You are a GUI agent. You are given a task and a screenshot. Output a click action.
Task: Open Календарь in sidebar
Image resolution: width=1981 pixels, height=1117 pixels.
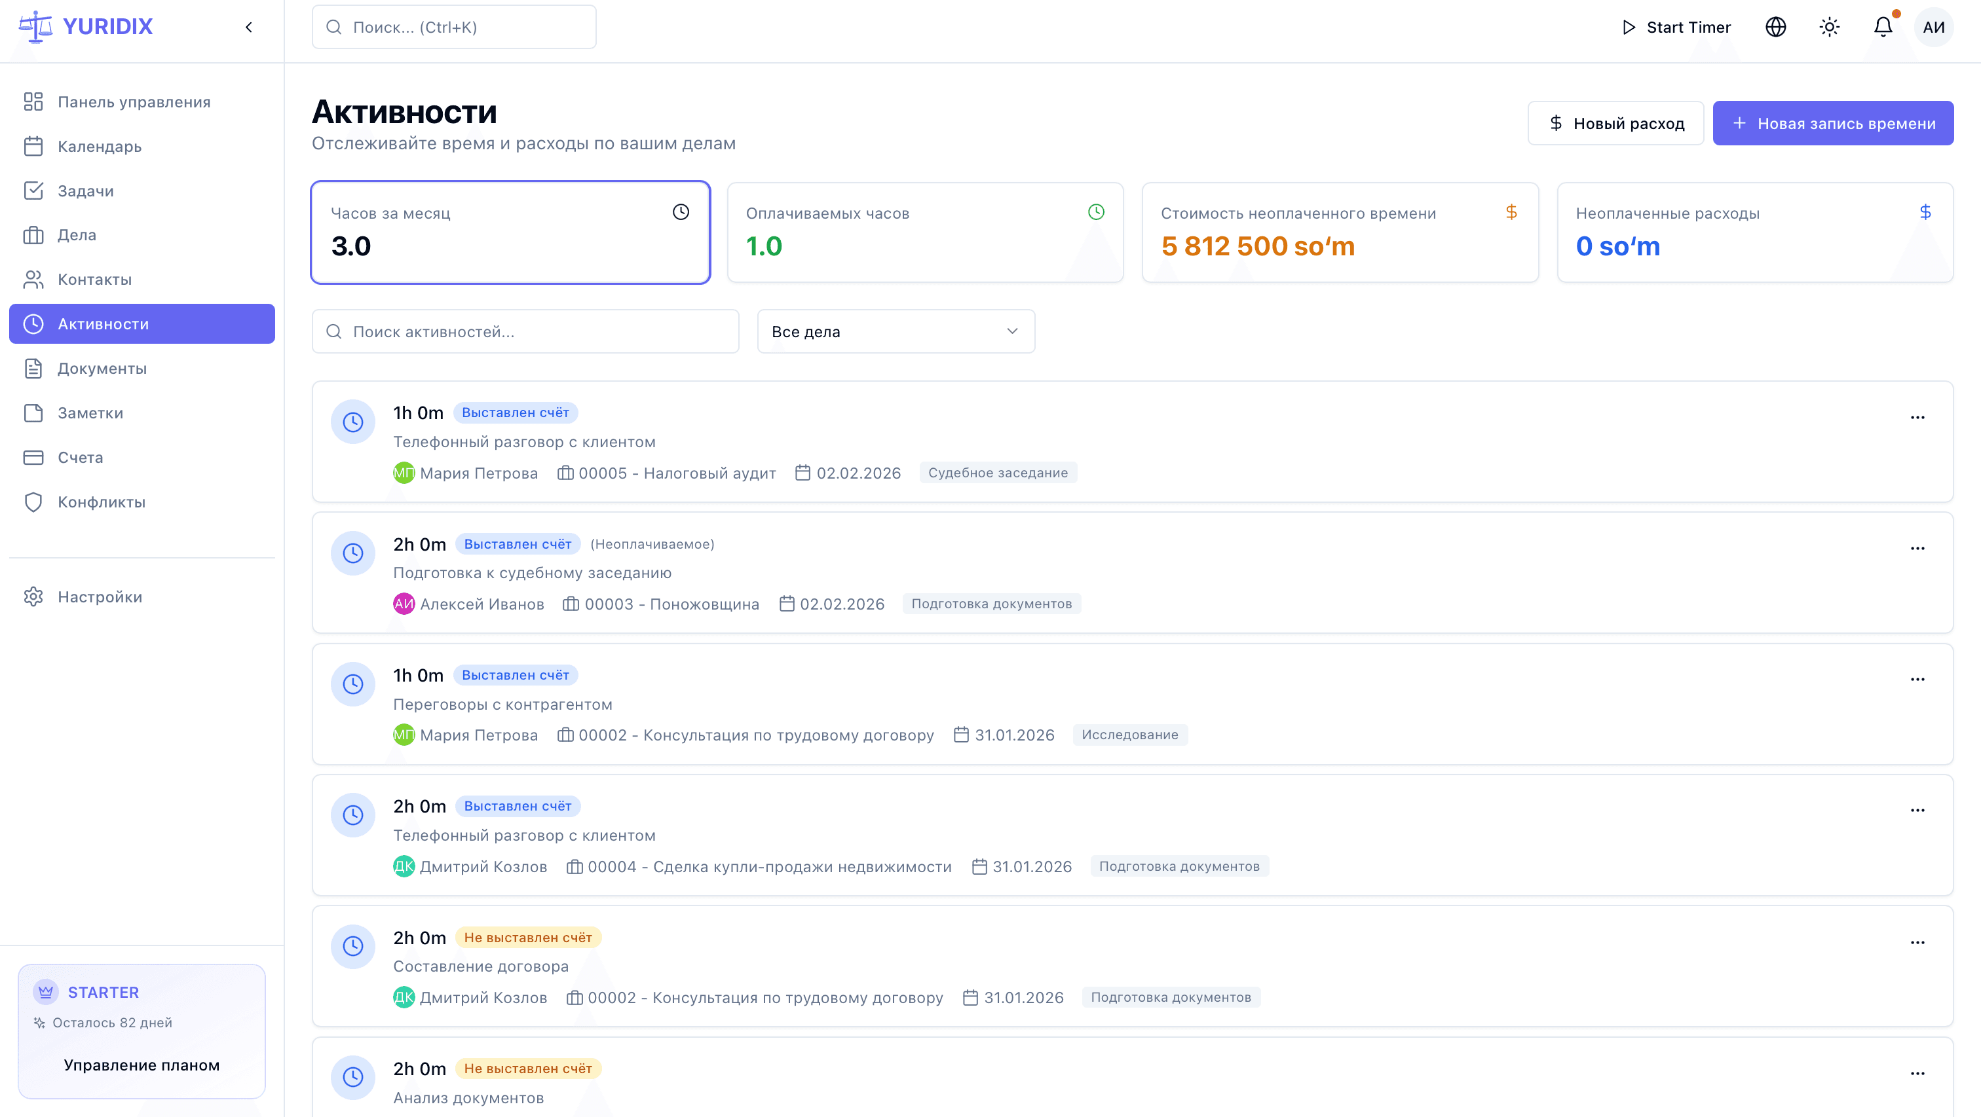141,147
